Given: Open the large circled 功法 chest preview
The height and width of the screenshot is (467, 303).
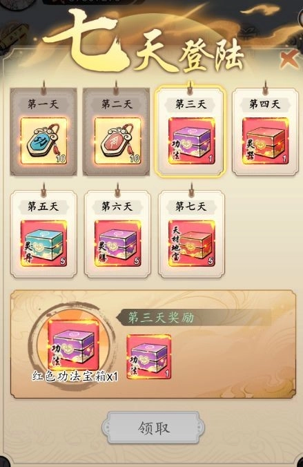Looking at the screenshot, I should click(73, 345).
